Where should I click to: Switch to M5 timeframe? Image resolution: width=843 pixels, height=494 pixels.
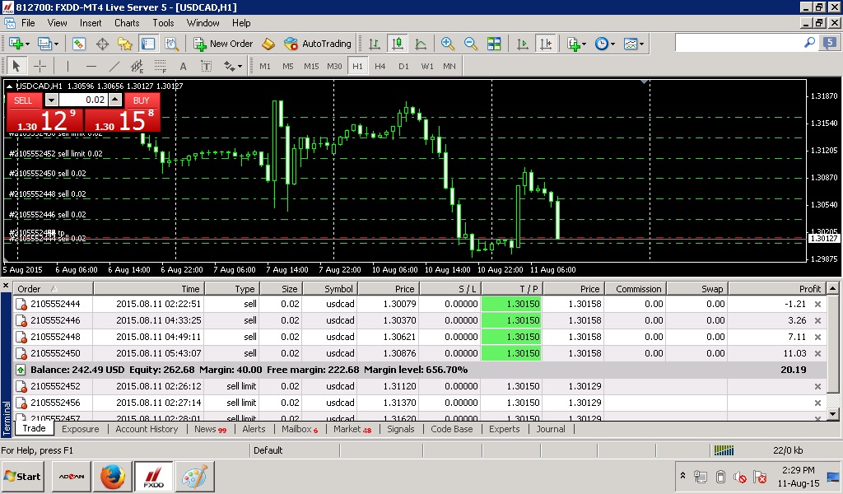(288, 66)
